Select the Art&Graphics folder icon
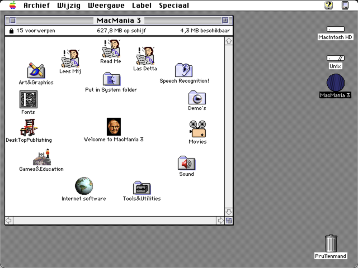This screenshot has width=358, height=268. [36, 71]
